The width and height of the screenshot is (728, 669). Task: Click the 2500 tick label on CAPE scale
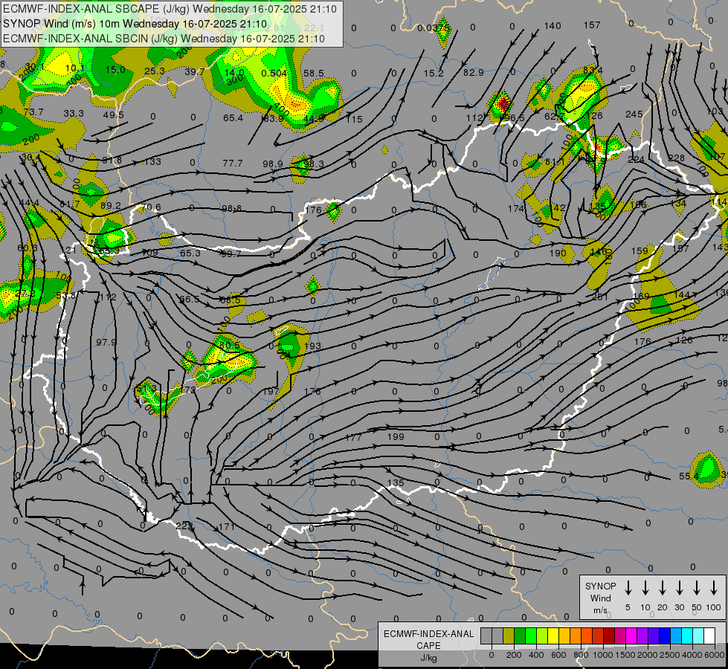click(x=669, y=655)
